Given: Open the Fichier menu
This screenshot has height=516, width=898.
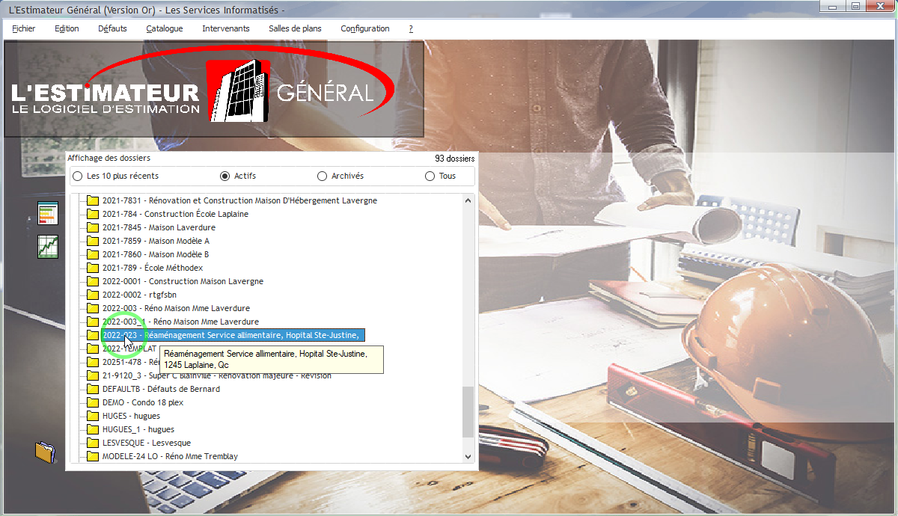Looking at the screenshot, I should pyautogui.click(x=24, y=28).
